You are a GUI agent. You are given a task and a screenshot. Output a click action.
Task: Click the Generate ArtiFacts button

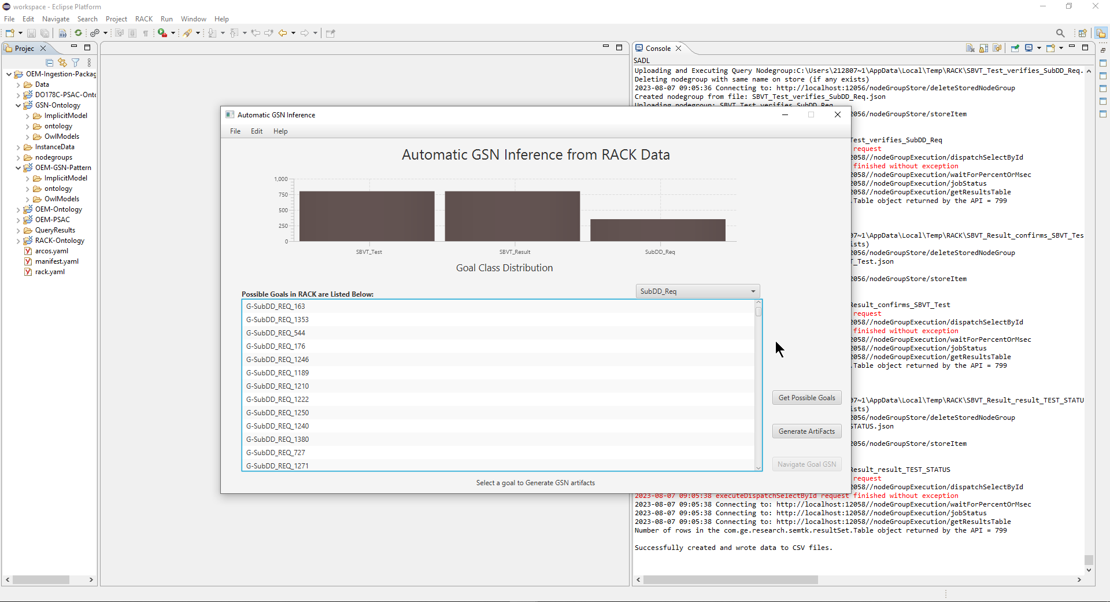click(807, 431)
